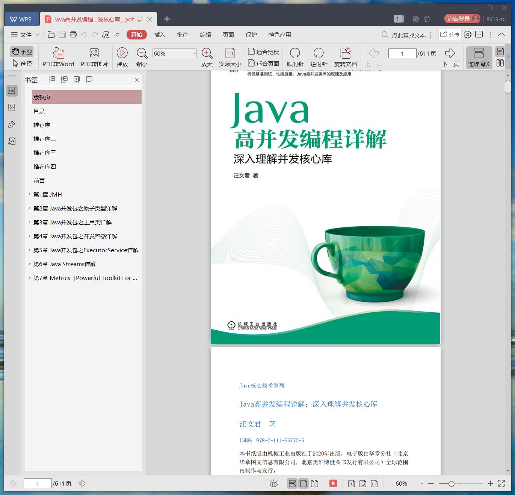Expand all bookmarks icon
Viewport: 515px width, 495px height.
pyautogui.click(x=52, y=79)
